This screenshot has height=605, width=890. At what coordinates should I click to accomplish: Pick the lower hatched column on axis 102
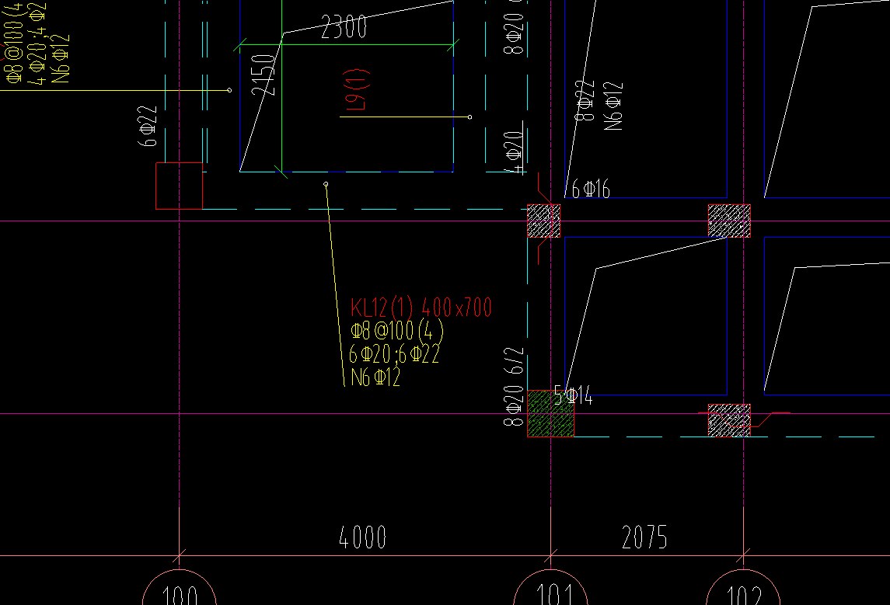click(729, 420)
